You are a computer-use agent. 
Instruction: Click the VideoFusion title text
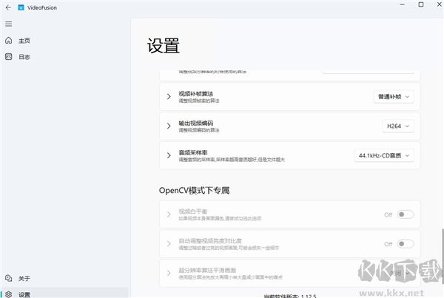42,8
